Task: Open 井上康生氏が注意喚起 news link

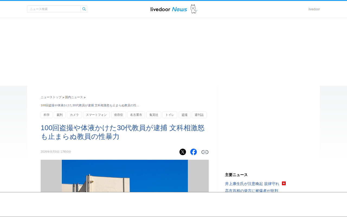Action: pos(252,184)
